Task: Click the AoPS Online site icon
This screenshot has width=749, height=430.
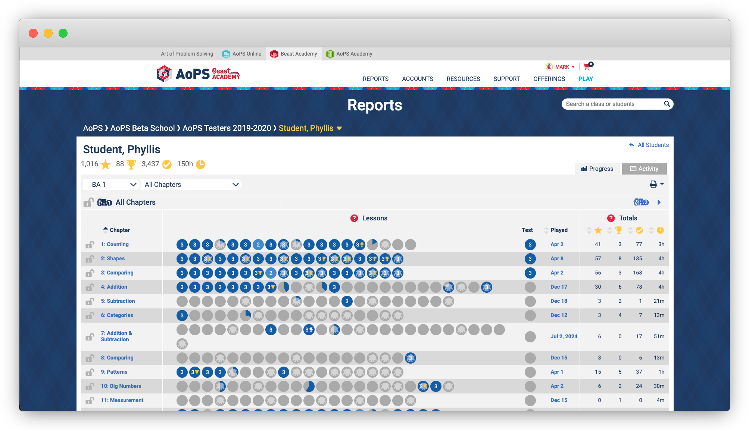Action: (x=226, y=54)
